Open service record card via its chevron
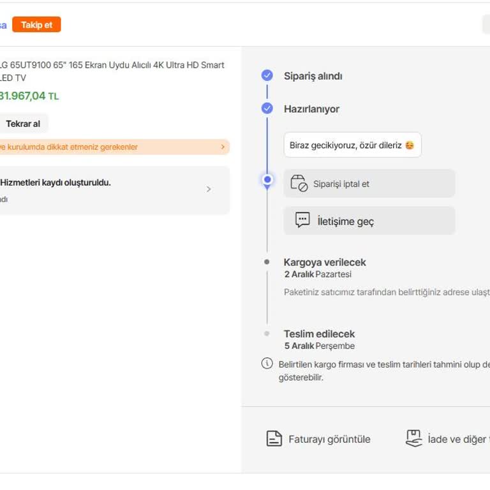Screen dimensions: 490x490 pos(209,189)
